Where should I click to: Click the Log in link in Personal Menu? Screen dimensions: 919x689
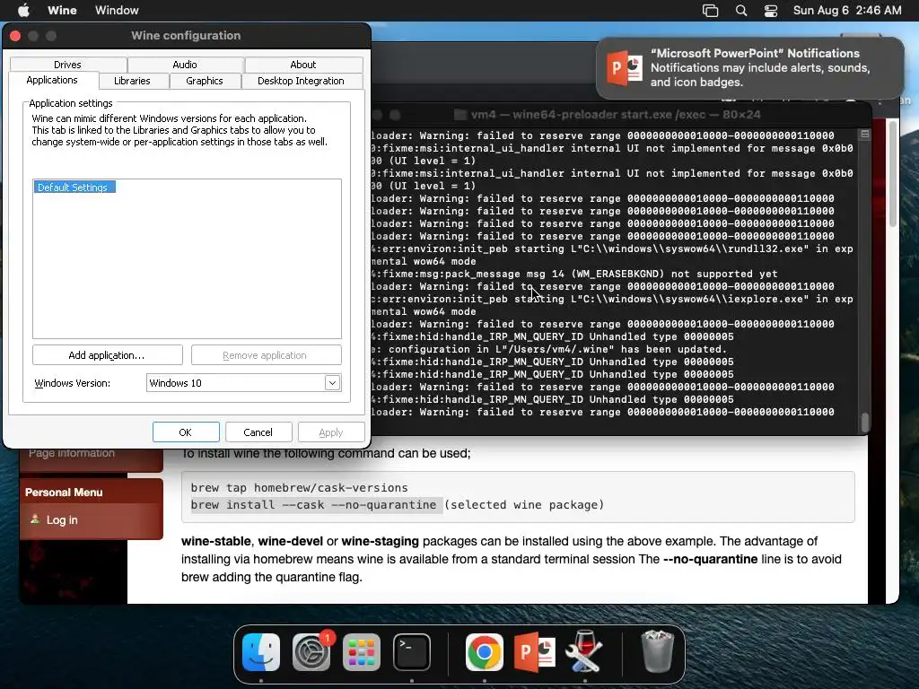click(62, 519)
